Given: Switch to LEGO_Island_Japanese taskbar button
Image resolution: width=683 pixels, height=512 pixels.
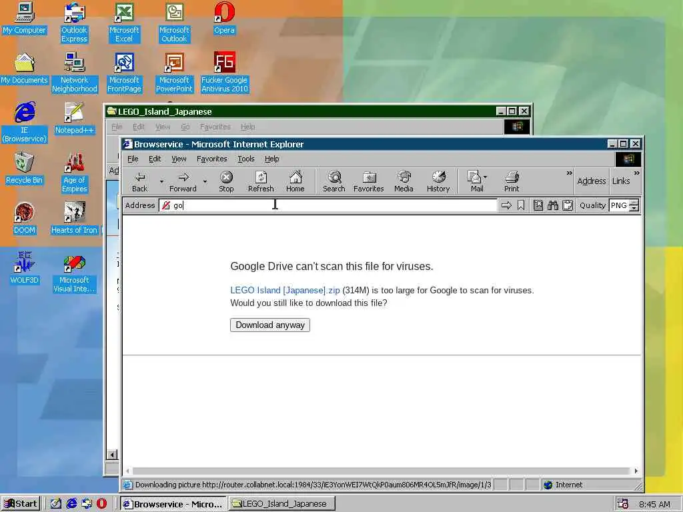Looking at the screenshot, I should (282, 504).
